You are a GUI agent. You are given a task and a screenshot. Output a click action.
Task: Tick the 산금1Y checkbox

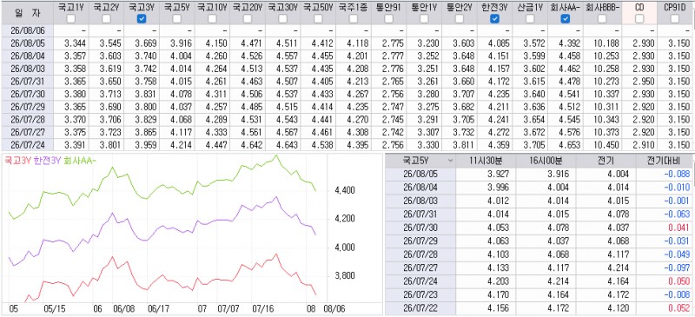click(530, 18)
